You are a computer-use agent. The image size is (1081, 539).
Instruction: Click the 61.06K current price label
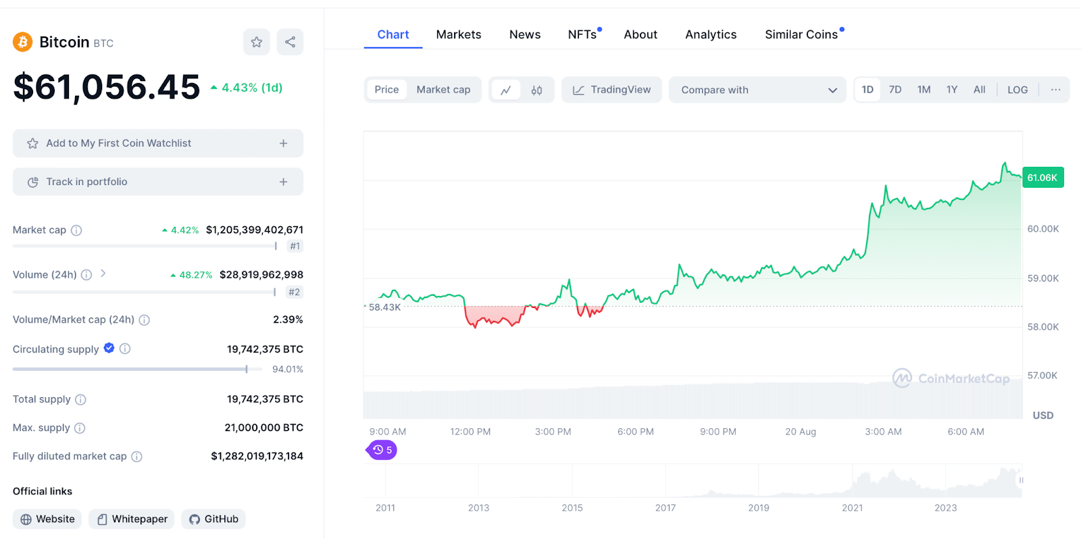[x=1042, y=178]
